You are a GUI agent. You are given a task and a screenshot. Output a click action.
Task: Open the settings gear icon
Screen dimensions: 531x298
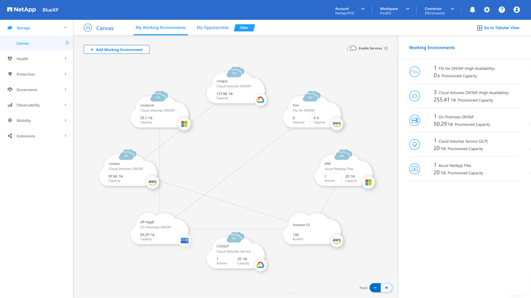coord(487,10)
